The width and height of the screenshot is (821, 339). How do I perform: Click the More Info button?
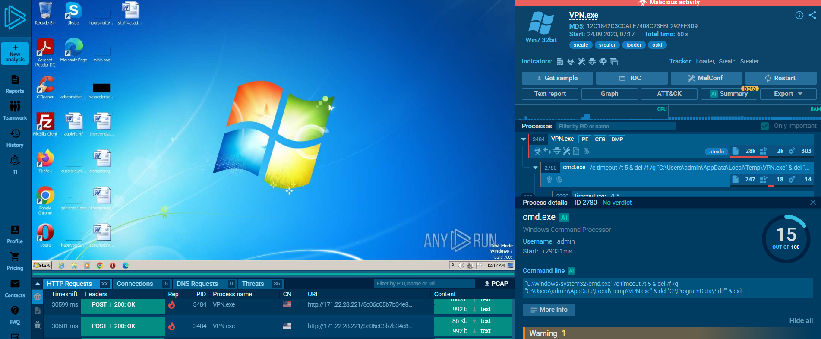549,310
